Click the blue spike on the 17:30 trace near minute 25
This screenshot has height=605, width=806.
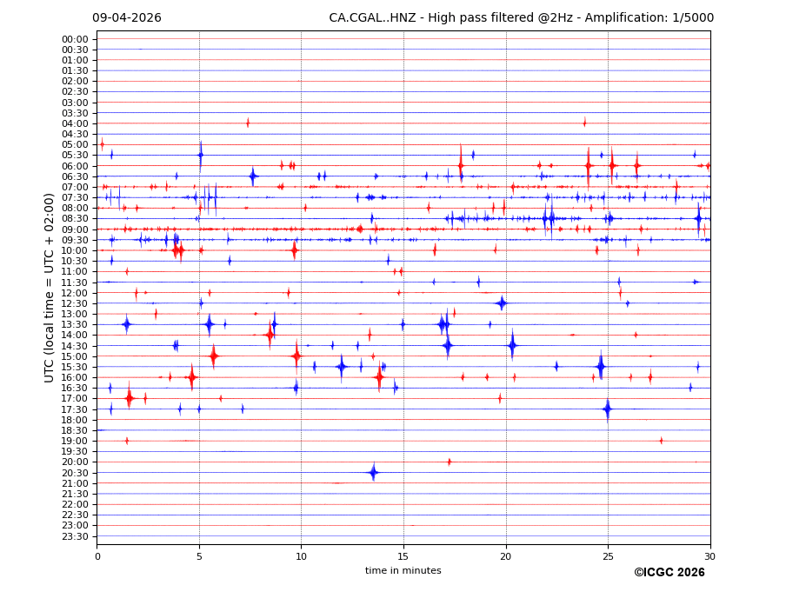pos(607,409)
